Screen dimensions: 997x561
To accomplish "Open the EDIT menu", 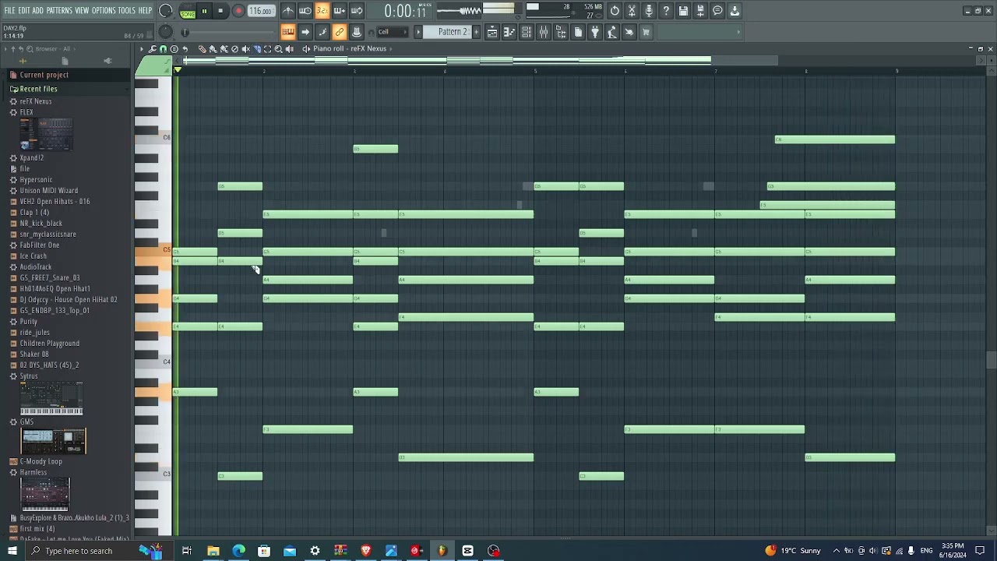I will (x=24, y=10).
